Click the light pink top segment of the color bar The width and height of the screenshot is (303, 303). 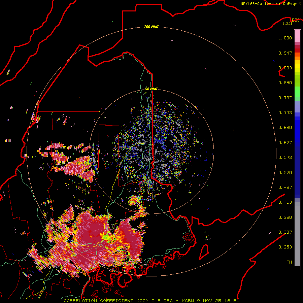[x=297, y=36]
